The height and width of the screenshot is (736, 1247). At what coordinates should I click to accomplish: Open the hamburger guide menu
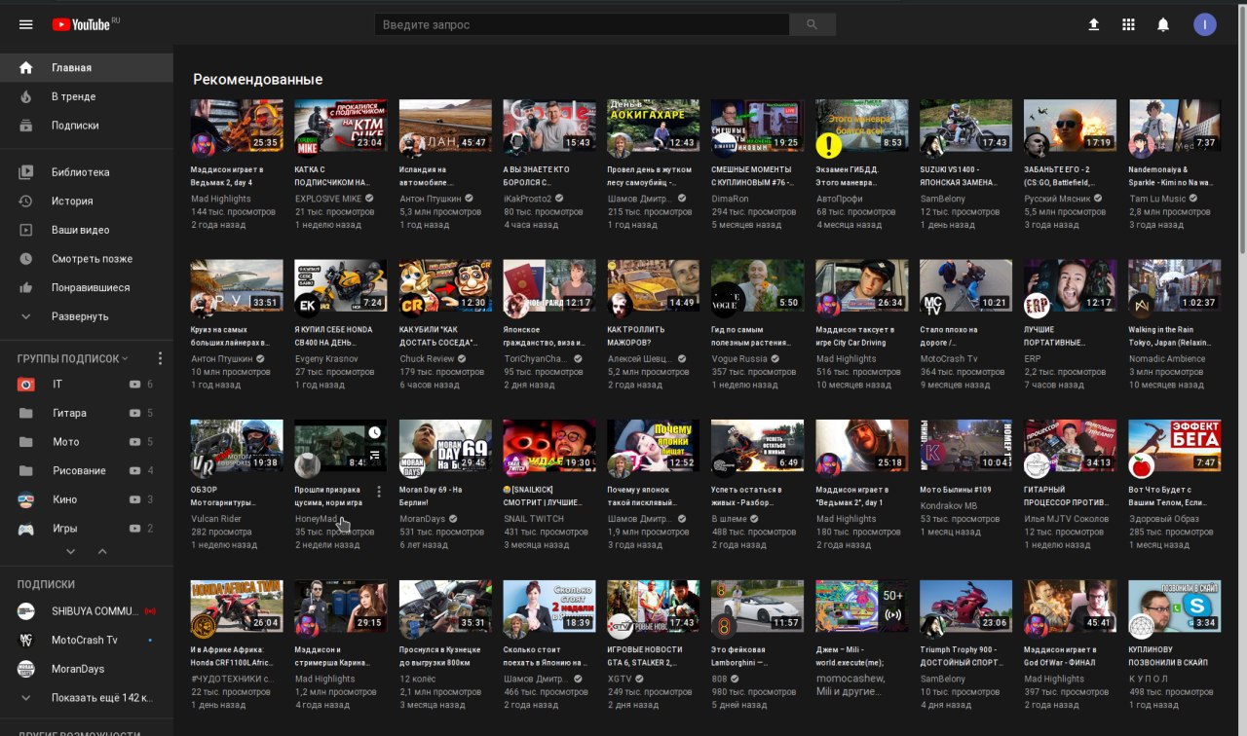point(26,24)
